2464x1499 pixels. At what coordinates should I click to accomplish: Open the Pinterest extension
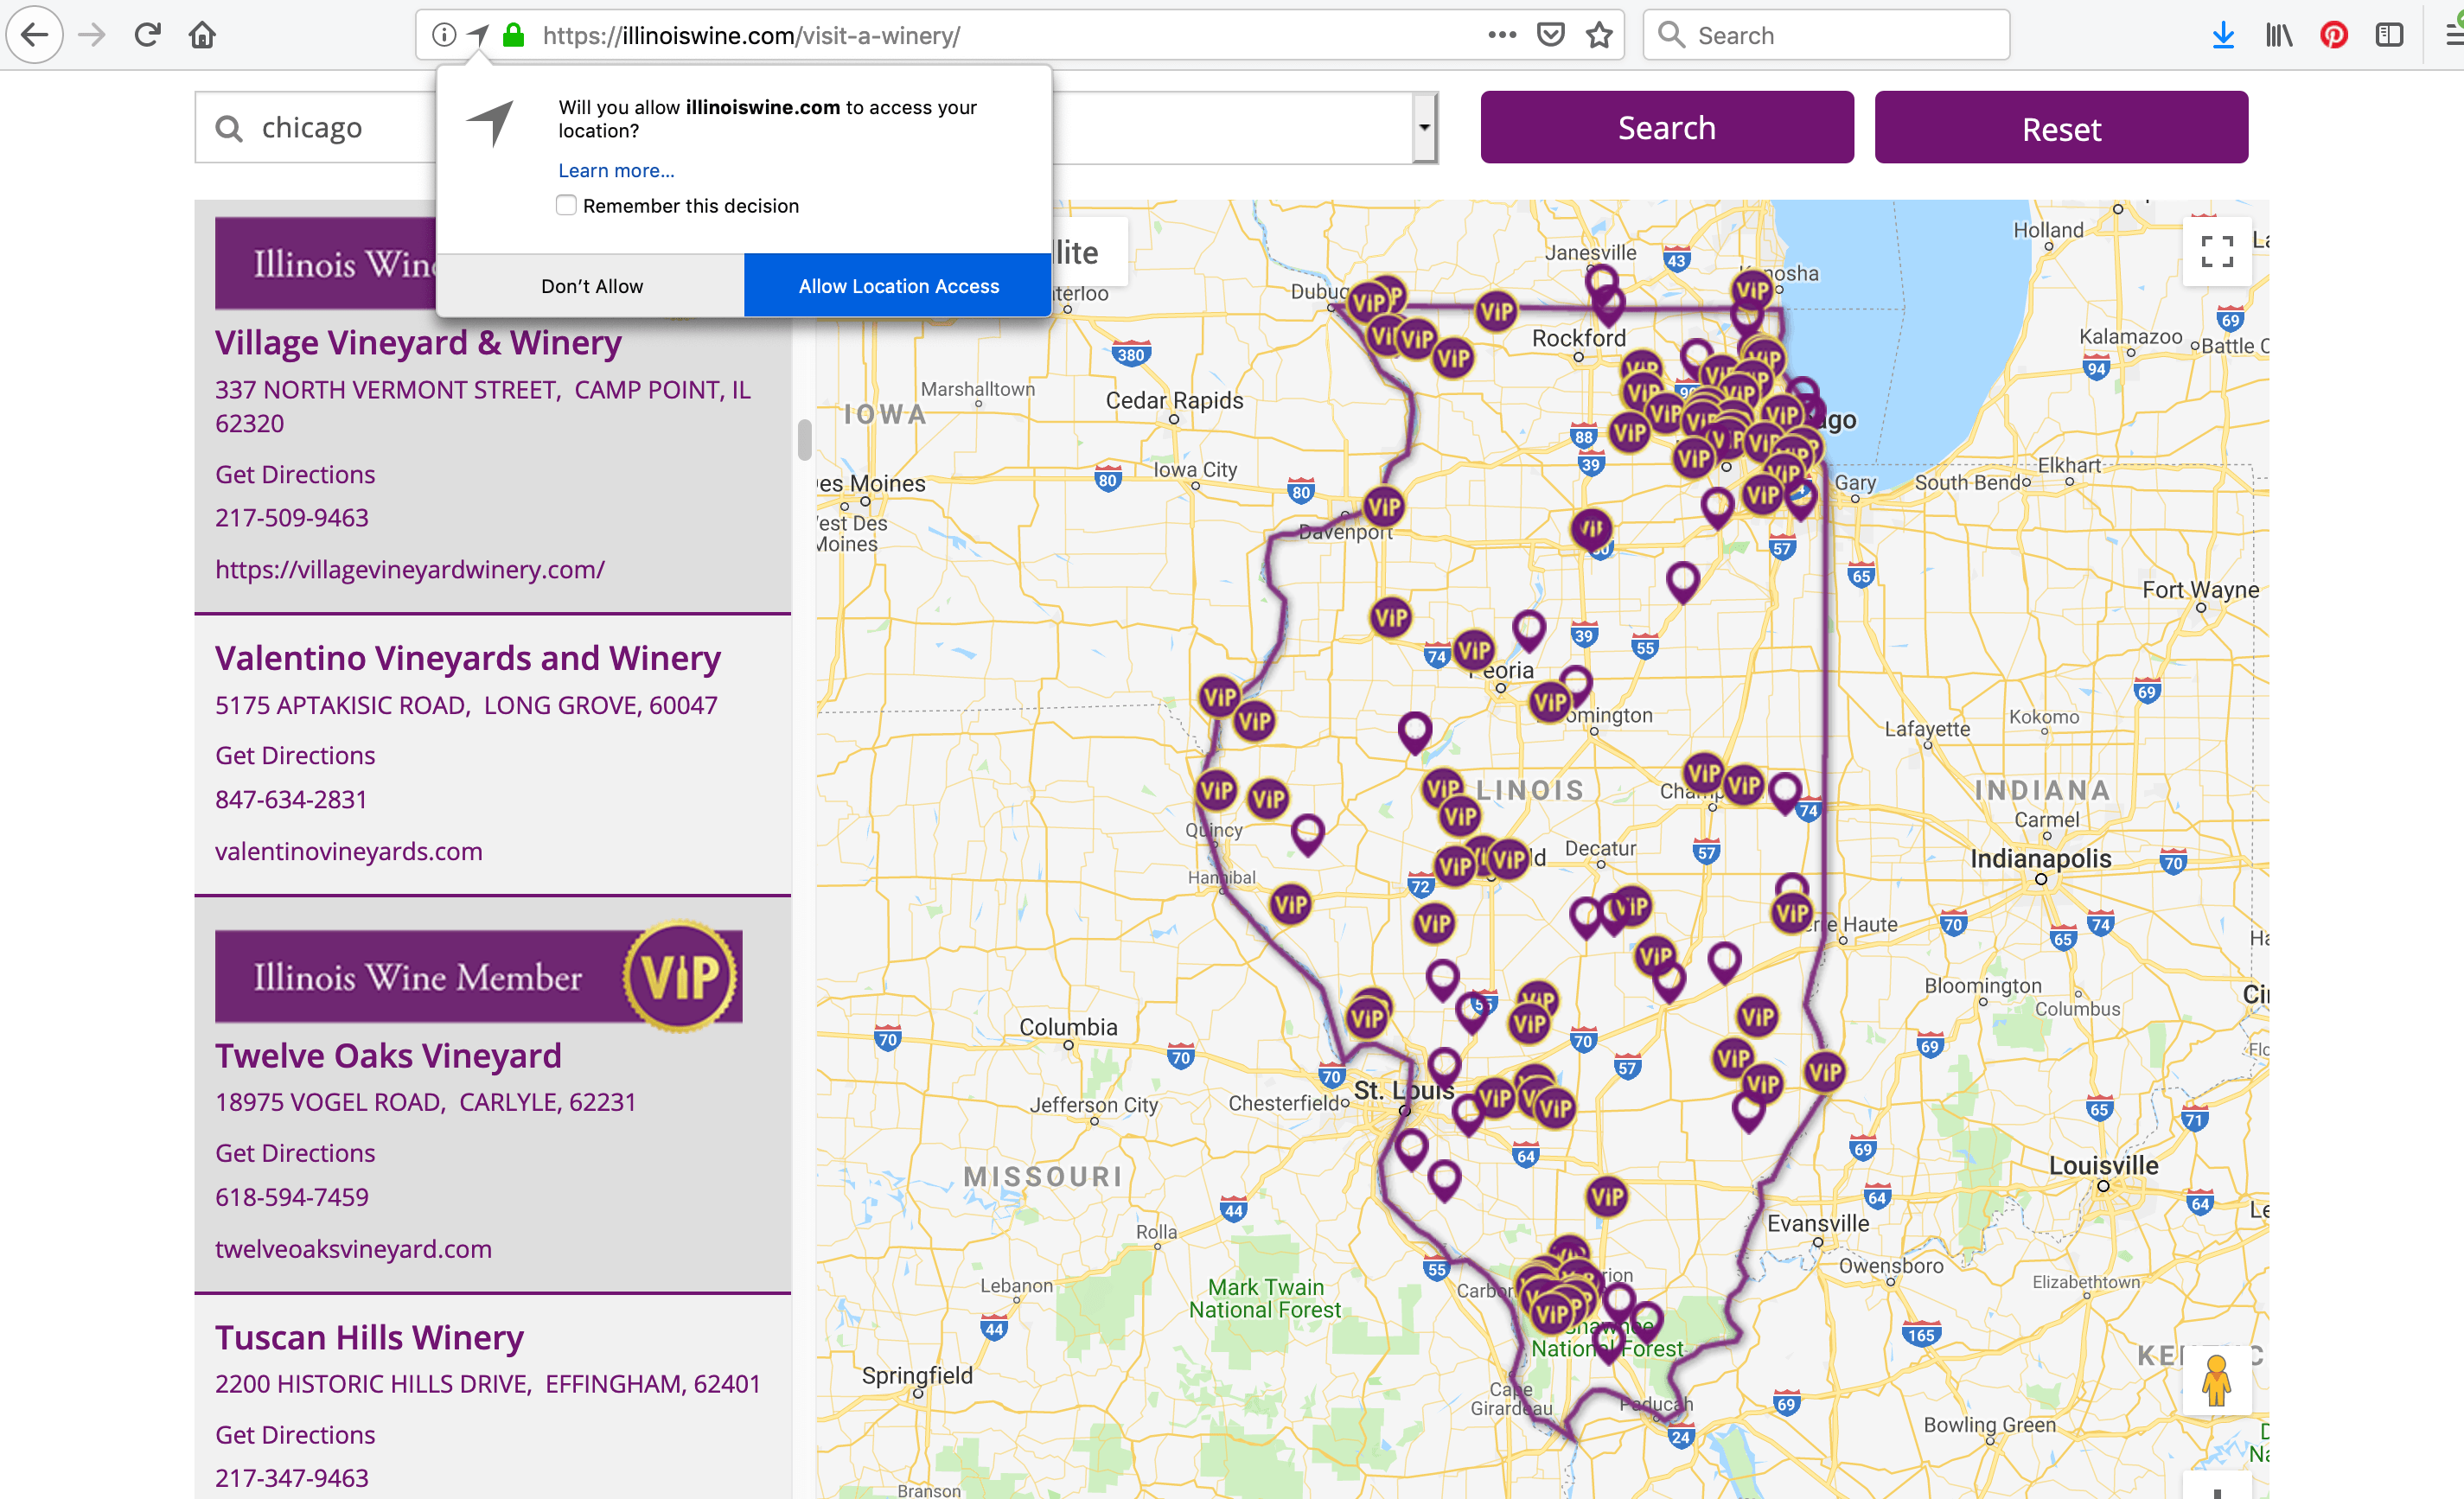2334,34
